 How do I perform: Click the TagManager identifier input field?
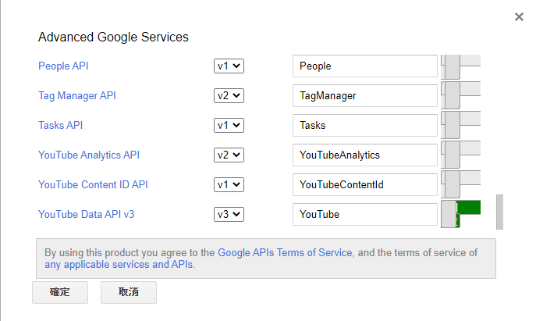364,95
